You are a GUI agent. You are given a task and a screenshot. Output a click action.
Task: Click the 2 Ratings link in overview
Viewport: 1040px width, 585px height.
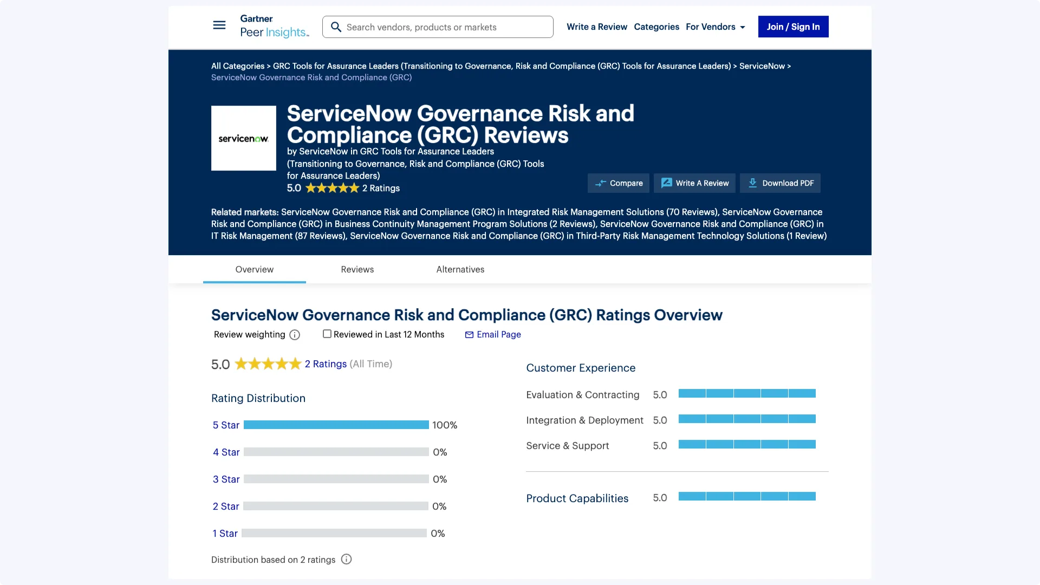click(x=326, y=364)
